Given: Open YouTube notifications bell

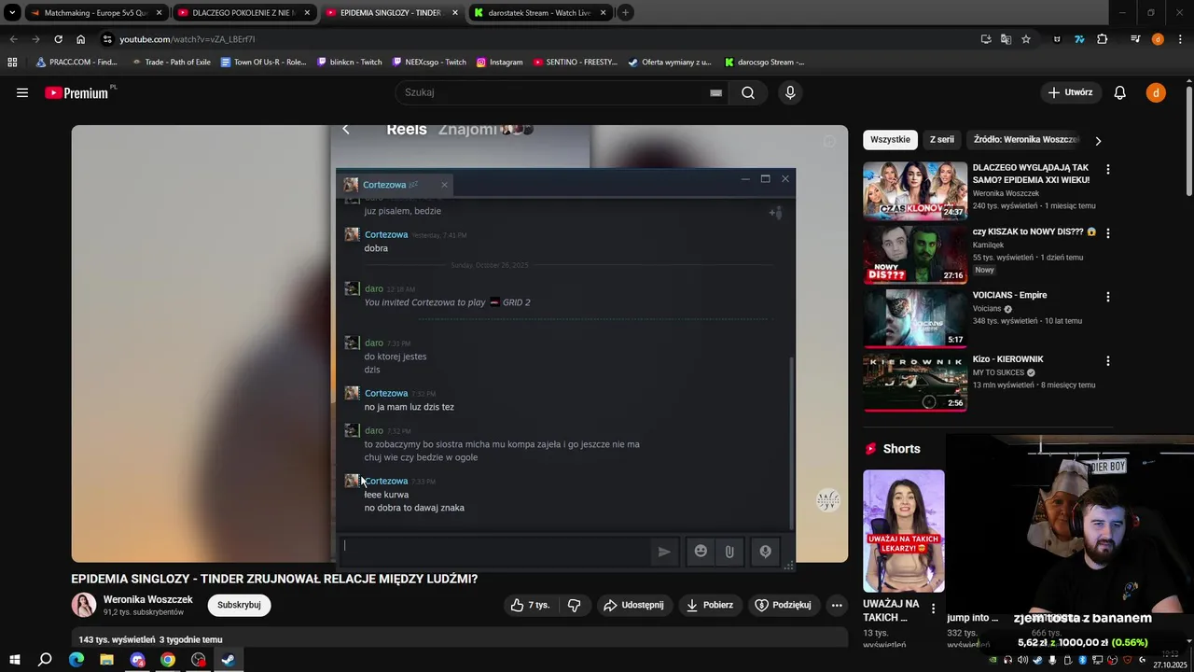Looking at the screenshot, I should [1120, 92].
